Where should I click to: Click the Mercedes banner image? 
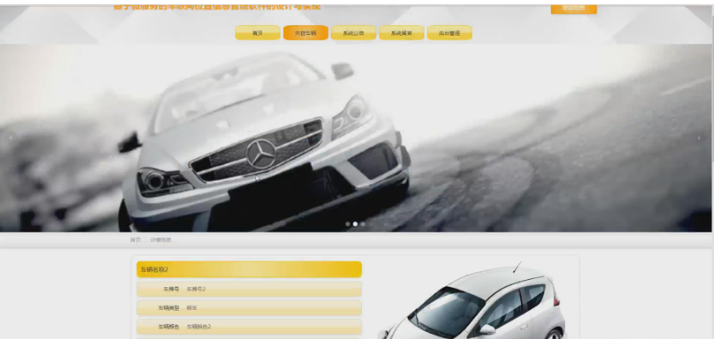point(356,138)
